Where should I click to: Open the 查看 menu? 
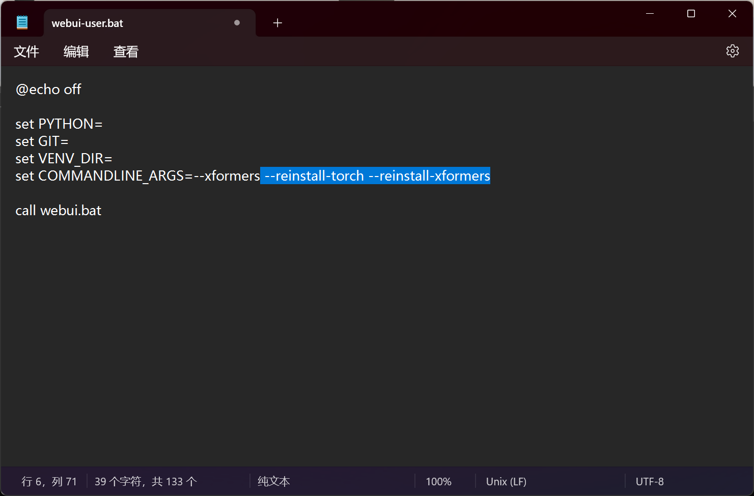coord(126,51)
